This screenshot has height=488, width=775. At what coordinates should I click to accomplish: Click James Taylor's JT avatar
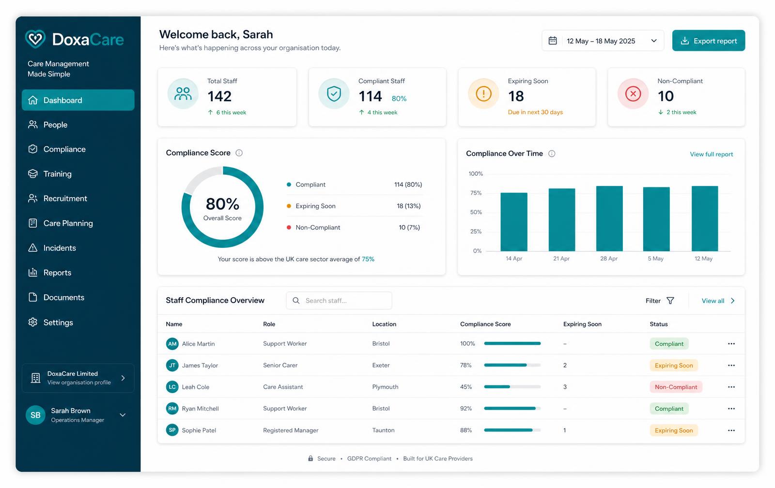click(x=172, y=366)
